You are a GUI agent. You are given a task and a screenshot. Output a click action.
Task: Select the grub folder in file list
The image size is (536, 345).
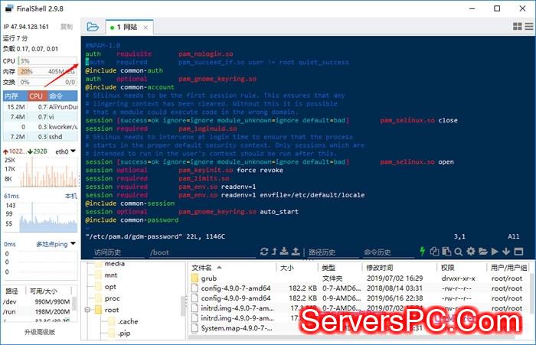pyautogui.click(x=208, y=278)
